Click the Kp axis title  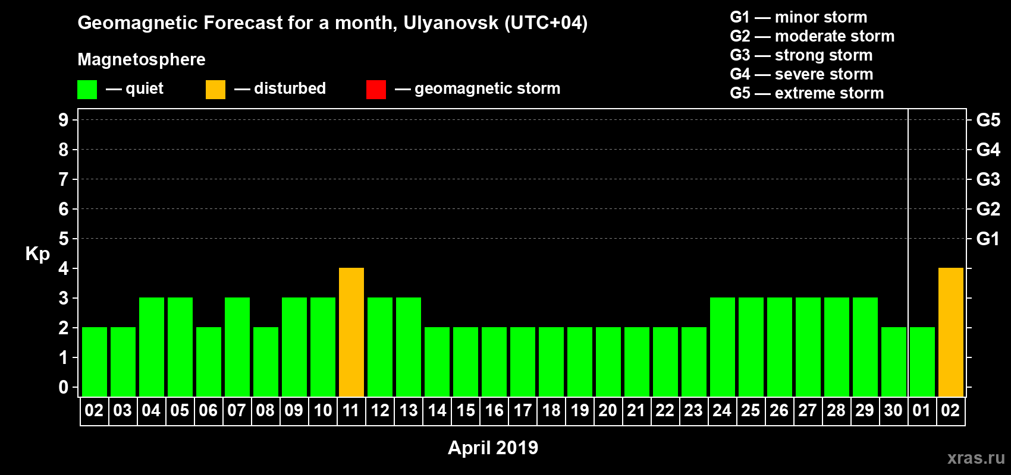[37, 254]
